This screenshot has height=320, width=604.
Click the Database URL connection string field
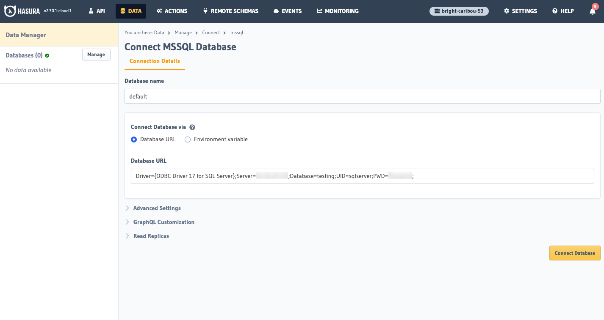pos(363,176)
